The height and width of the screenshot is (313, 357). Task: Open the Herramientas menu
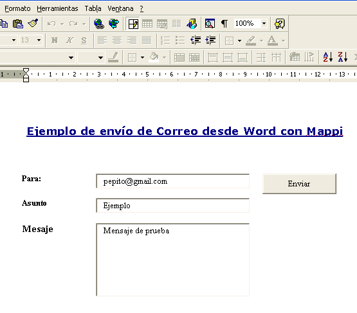(x=57, y=8)
